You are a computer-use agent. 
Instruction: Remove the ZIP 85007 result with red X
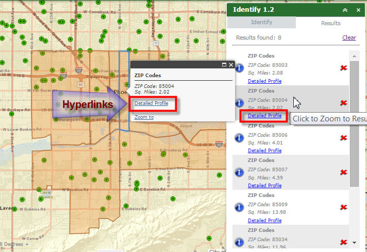(x=344, y=172)
